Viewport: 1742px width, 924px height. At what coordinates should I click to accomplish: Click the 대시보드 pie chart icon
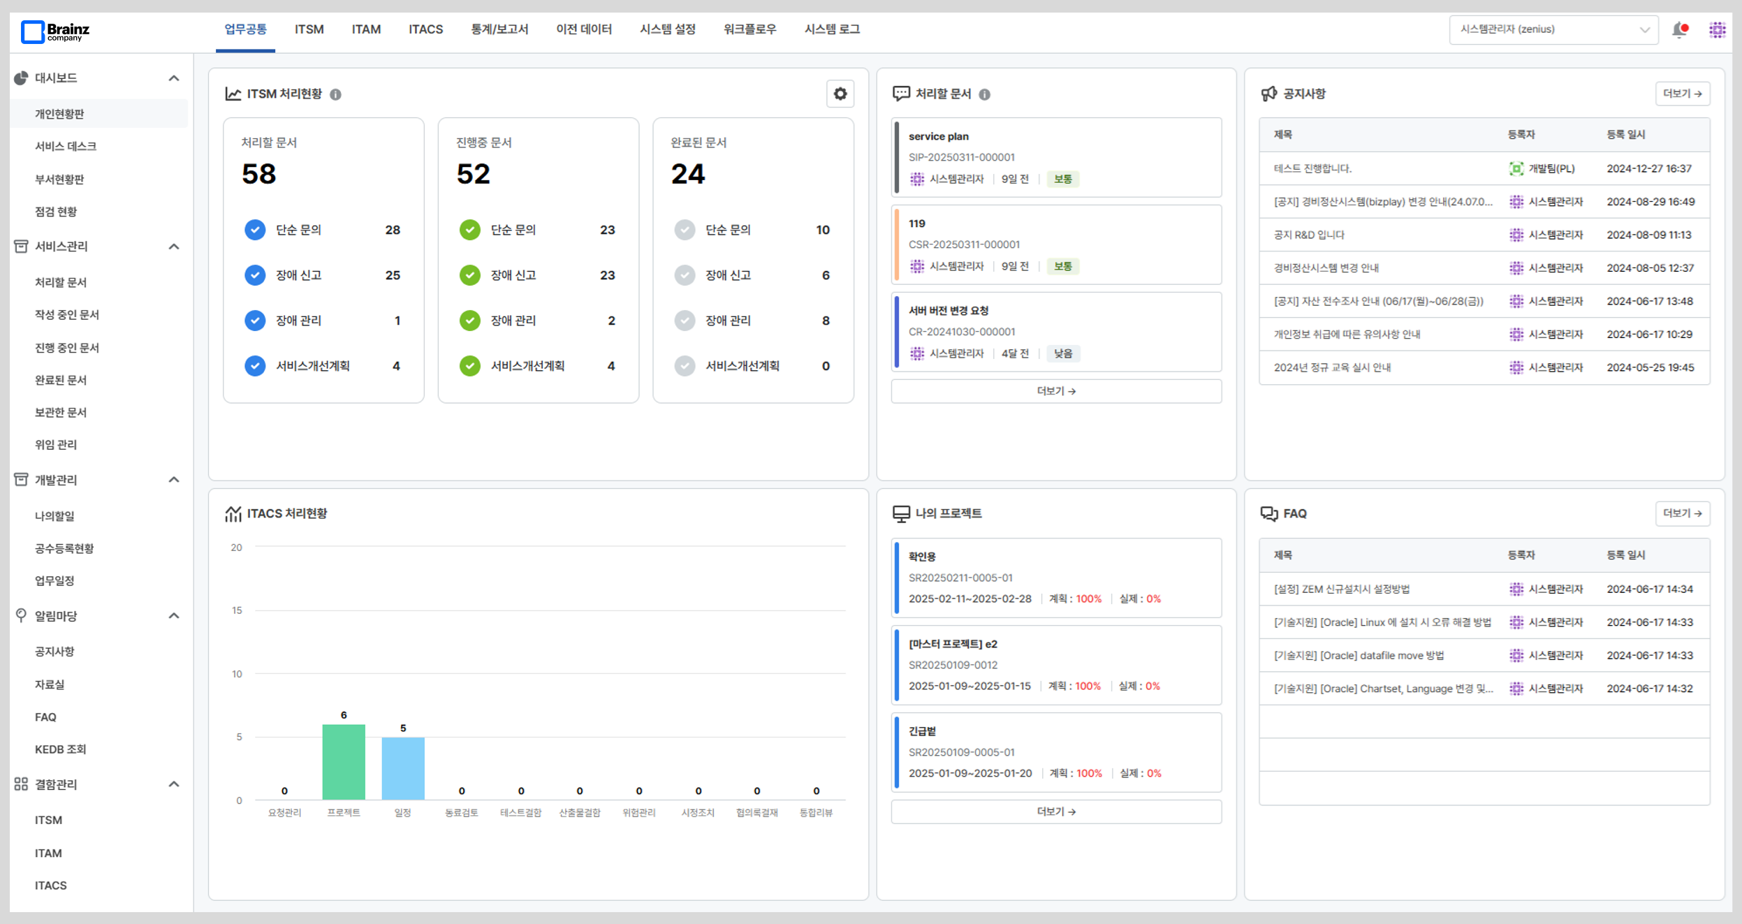(21, 78)
